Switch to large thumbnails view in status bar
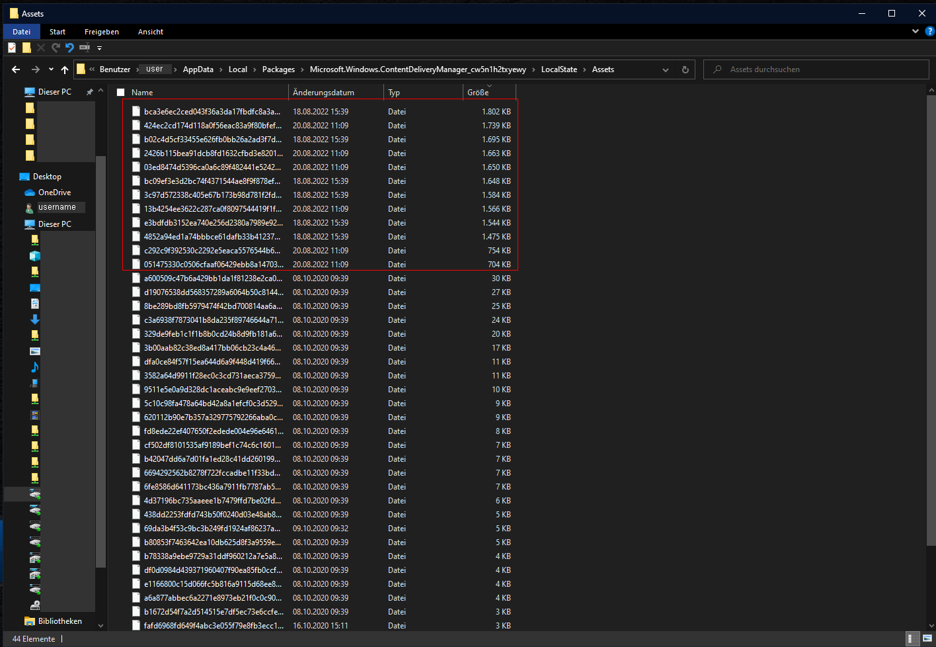Screen dimensions: 936x647 [927, 638]
